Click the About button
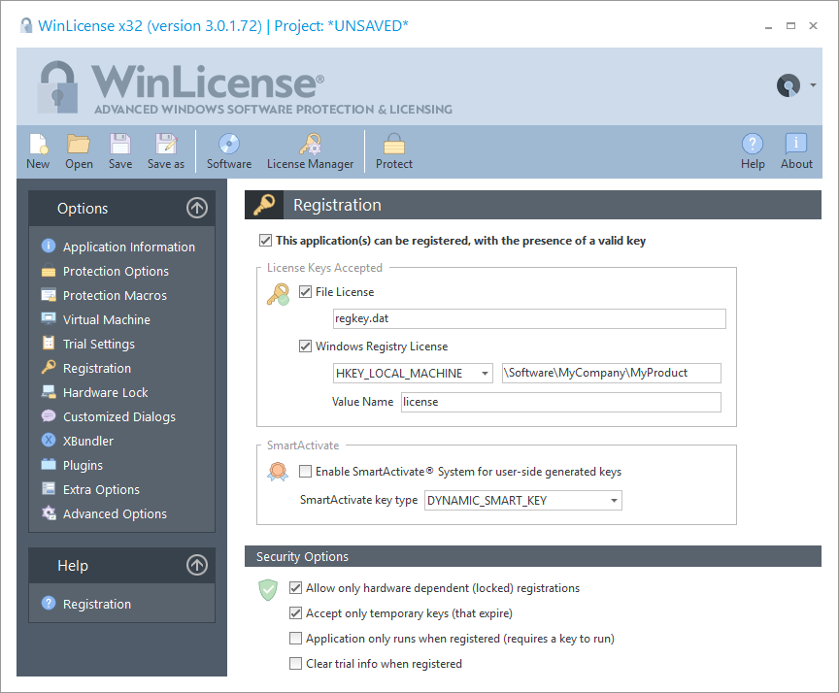Image resolution: width=839 pixels, height=693 pixels. pyautogui.click(x=796, y=150)
